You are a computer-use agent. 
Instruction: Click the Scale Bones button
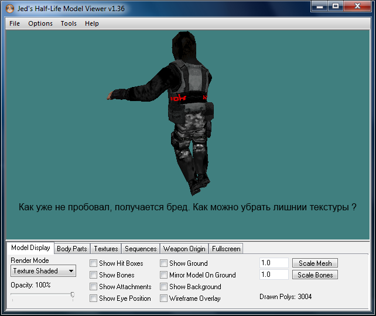tap(315, 275)
